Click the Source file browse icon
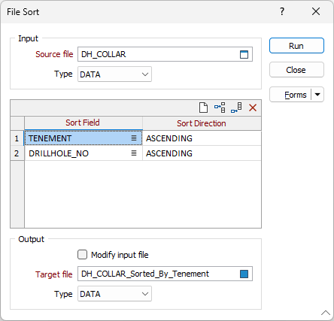 click(x=244, y=54)
